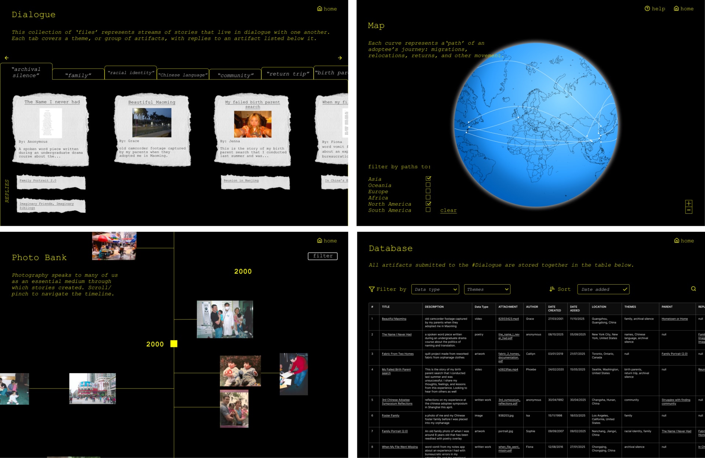Enable the South America paths checkbox
This screenshot has width=705, height=458.
pos(428,210)
